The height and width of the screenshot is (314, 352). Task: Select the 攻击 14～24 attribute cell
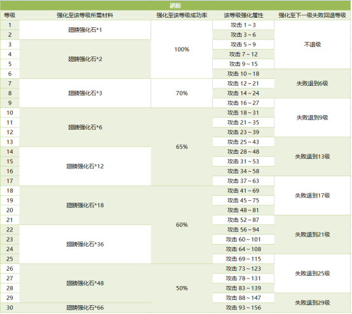243,93
